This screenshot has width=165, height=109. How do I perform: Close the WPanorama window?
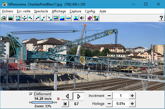tap(158, 4)
